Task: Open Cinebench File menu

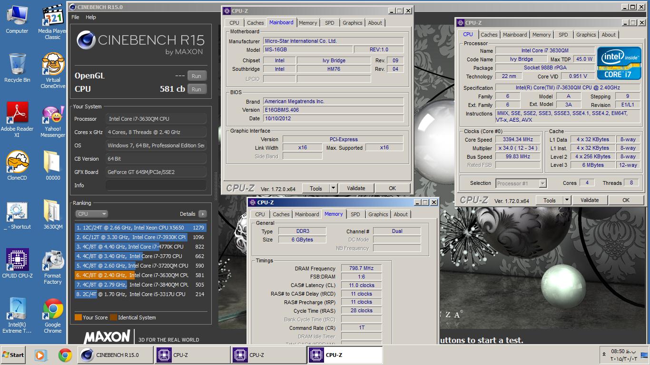Action: tap(75, 17)
